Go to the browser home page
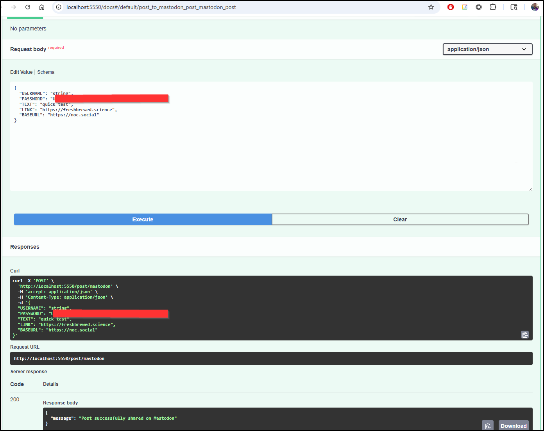The width and height of the screenshot is (544, 431). pyautogui.click(x=42, y=7)
